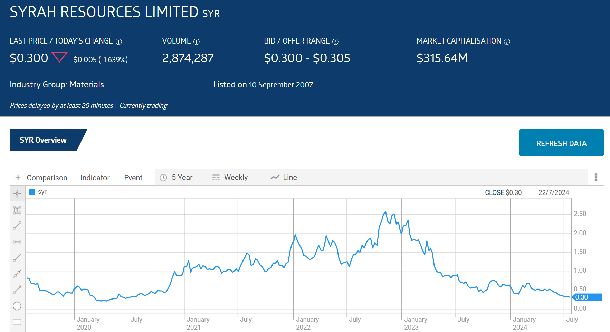Click info icon beside Last Price label
This screenshot has width=610, height=332.
pyautogui.click(x=119, y=42)
